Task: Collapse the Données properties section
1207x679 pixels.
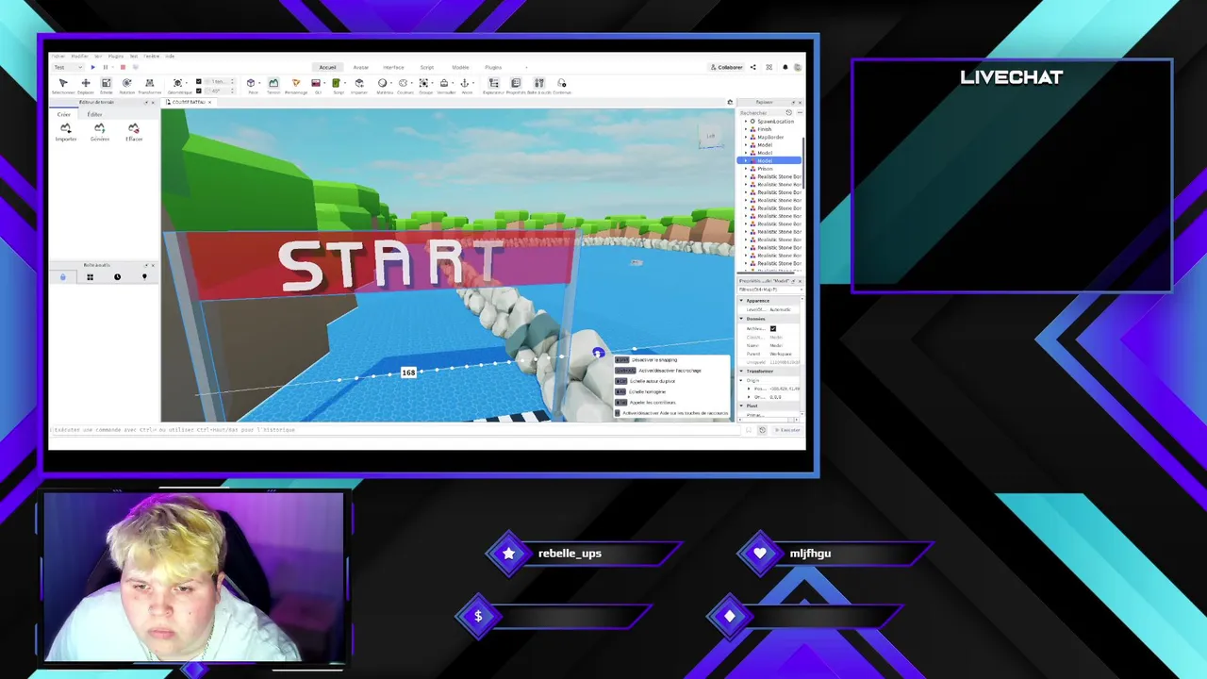Action: [741, 319]
